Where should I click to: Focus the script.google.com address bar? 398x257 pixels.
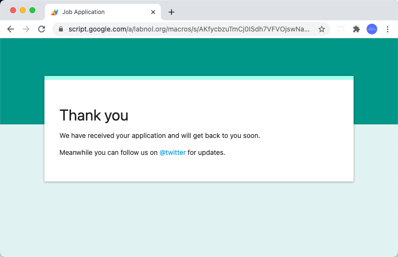pyautogui.click(x=188, y=29)
